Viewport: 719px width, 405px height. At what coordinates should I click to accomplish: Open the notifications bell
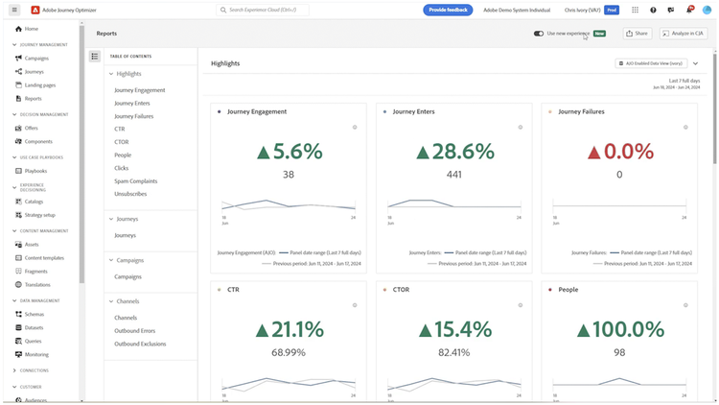688,10
